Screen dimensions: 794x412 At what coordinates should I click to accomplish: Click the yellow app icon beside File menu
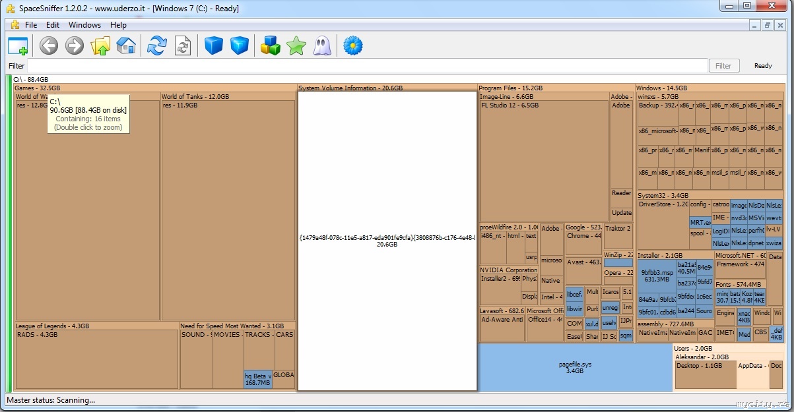[x=15, y=25]
